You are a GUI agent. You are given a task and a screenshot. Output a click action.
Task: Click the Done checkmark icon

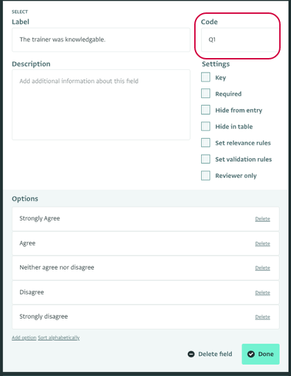(x=251, y=354)
